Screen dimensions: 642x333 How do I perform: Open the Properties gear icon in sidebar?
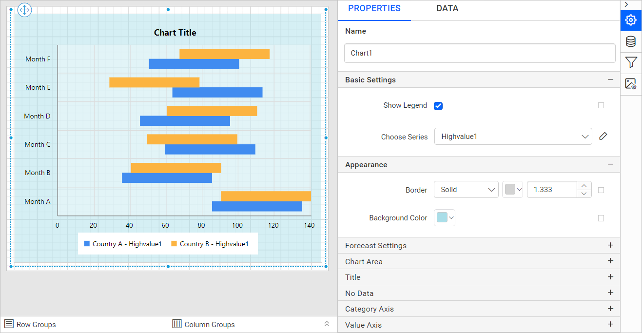point(631,20)
